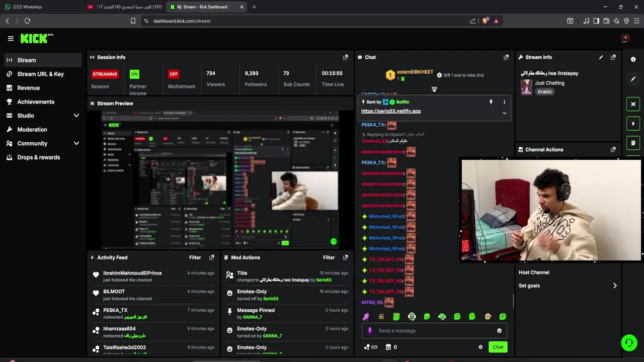
Task: Click right rail lightning bolt icon
Action: 633,124
